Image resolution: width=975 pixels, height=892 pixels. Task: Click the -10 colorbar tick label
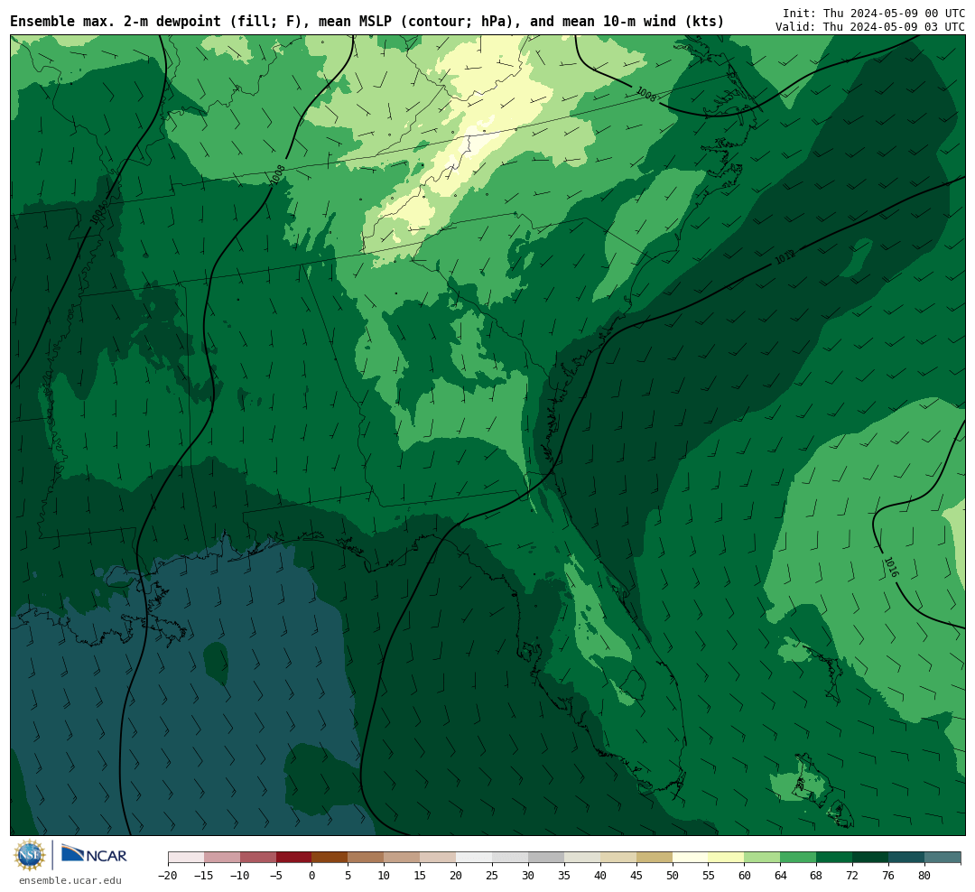pos(240,876)
